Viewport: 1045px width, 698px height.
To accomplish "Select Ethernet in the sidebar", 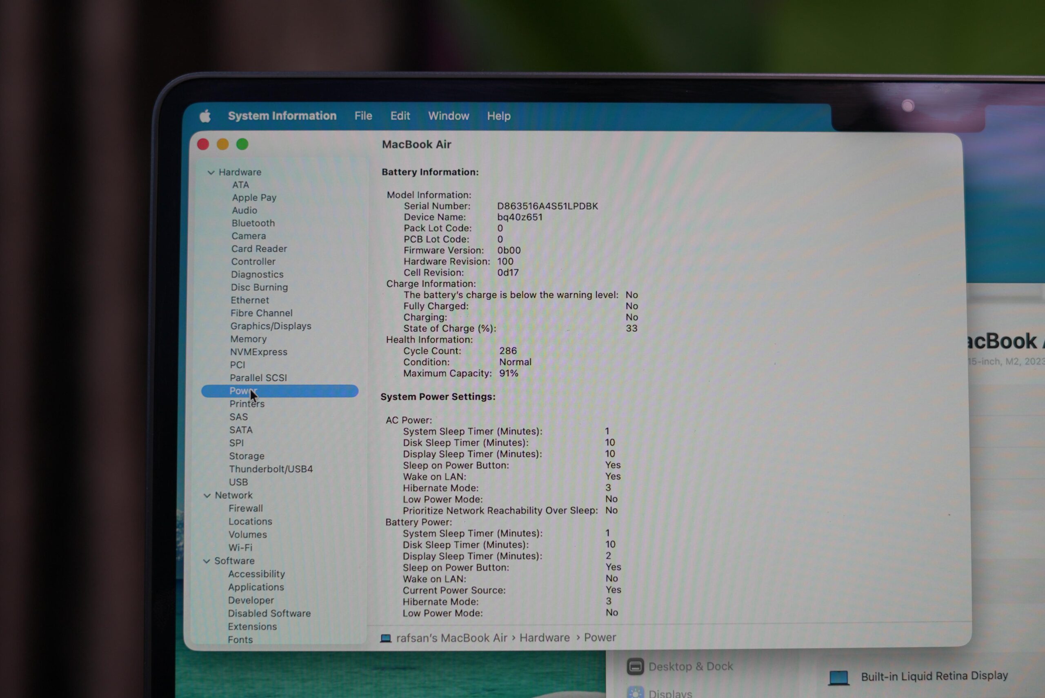I will click(250, 300).
